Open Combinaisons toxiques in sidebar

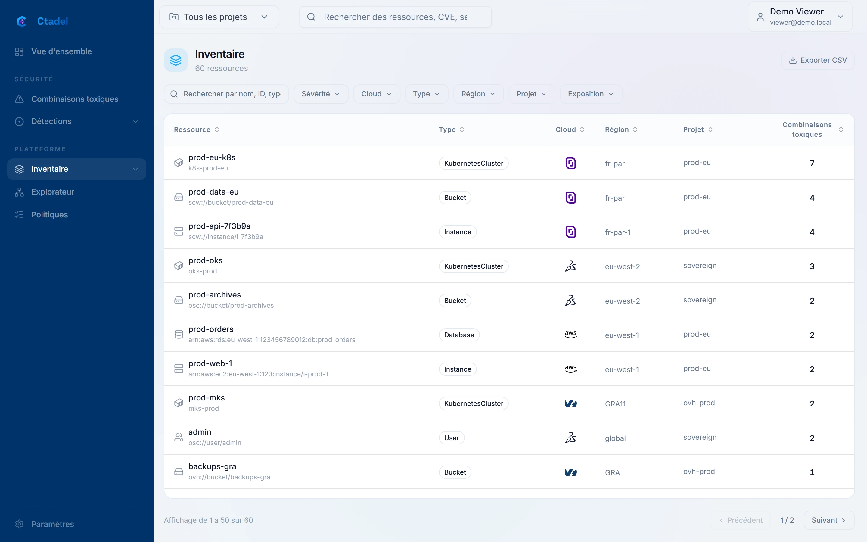[x=77, y=99]
